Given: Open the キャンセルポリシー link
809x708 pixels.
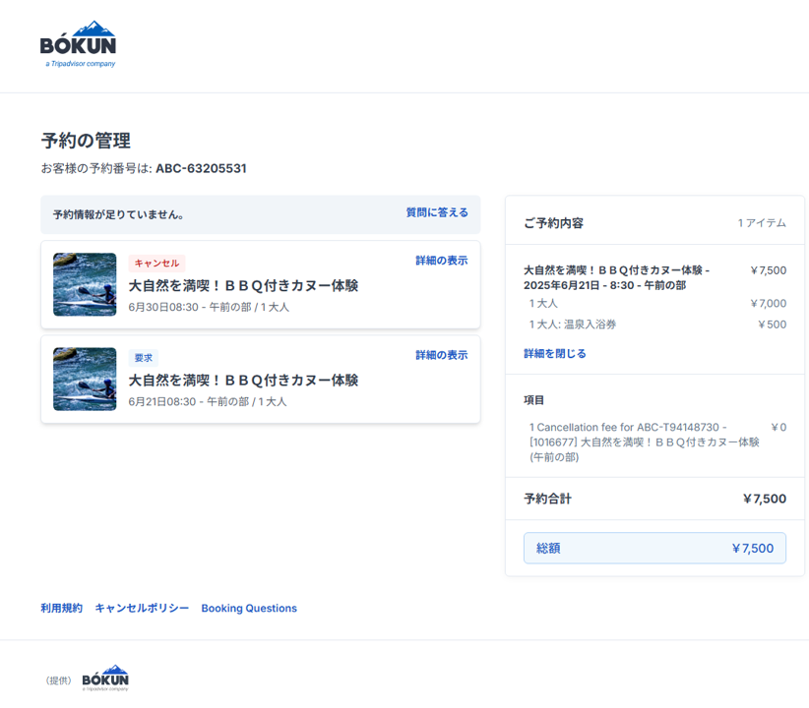Looking at the screenshot, I should click(142, 608).
